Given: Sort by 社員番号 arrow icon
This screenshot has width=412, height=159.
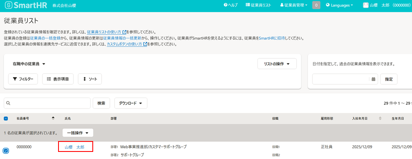Looking at the screenshot, I should tap(53, 119).
